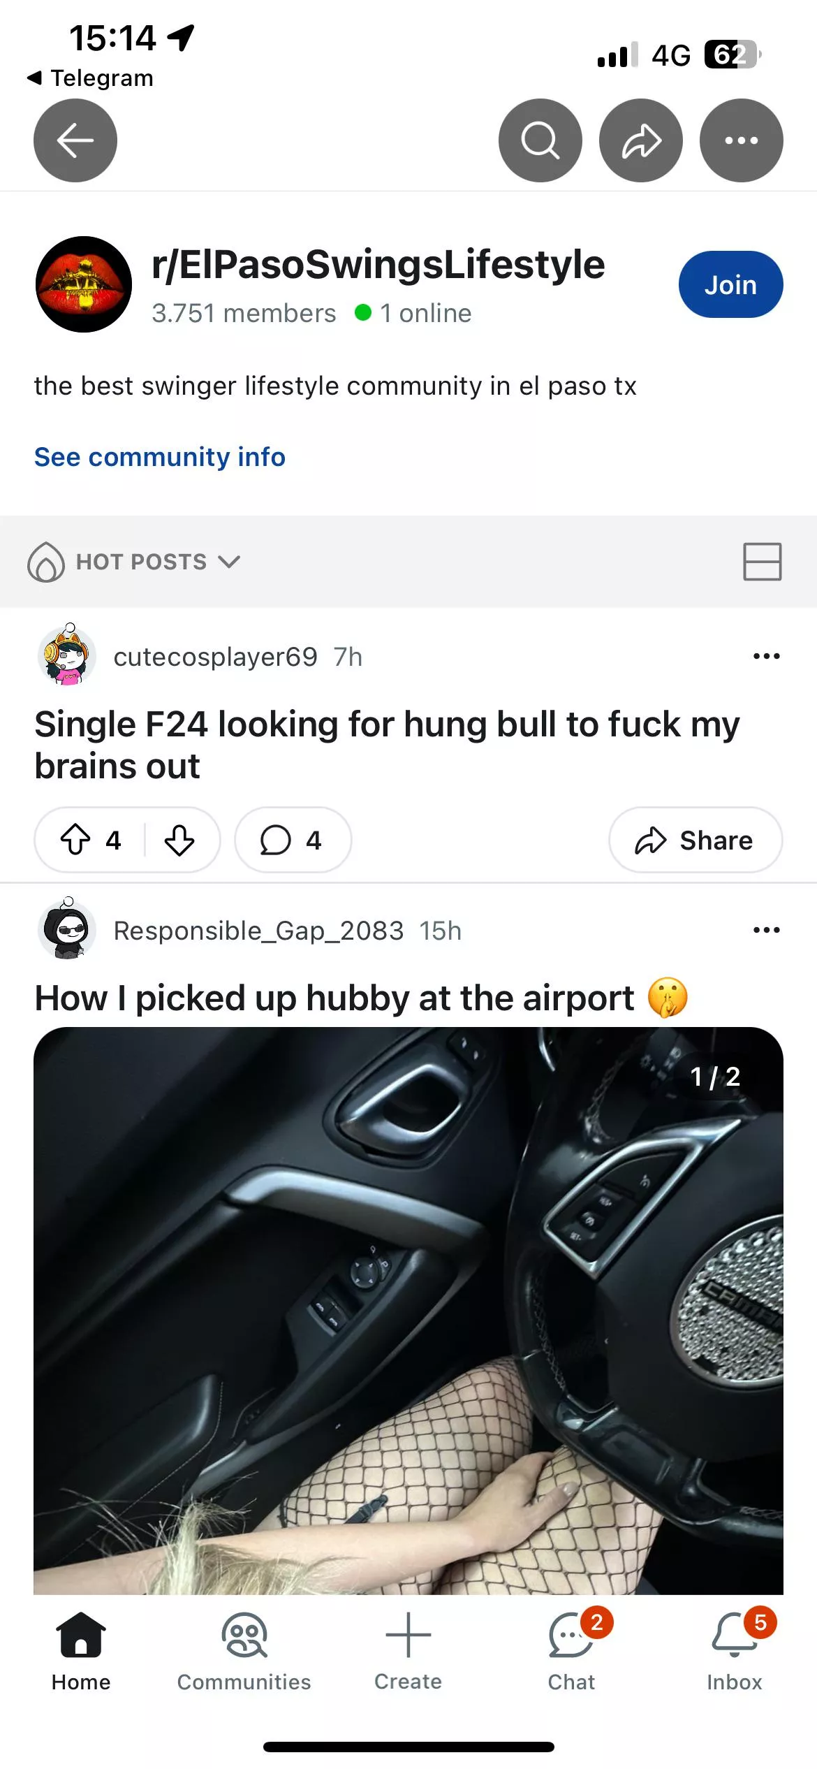Upvote the cutecosplayer69 post
This screenshot has height=1769, width=817.
tap(76, 840)
